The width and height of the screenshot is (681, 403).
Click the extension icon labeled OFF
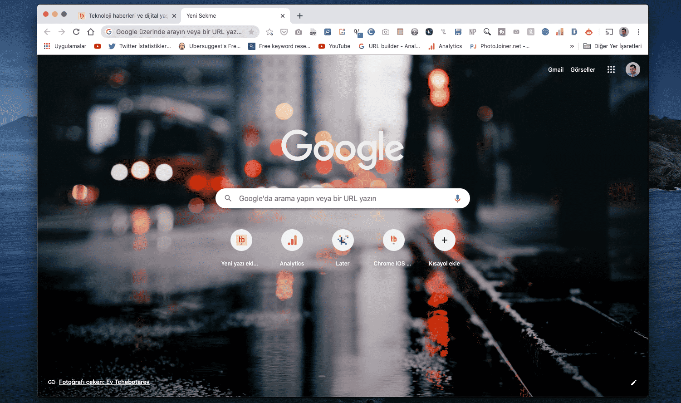[313, 32]
